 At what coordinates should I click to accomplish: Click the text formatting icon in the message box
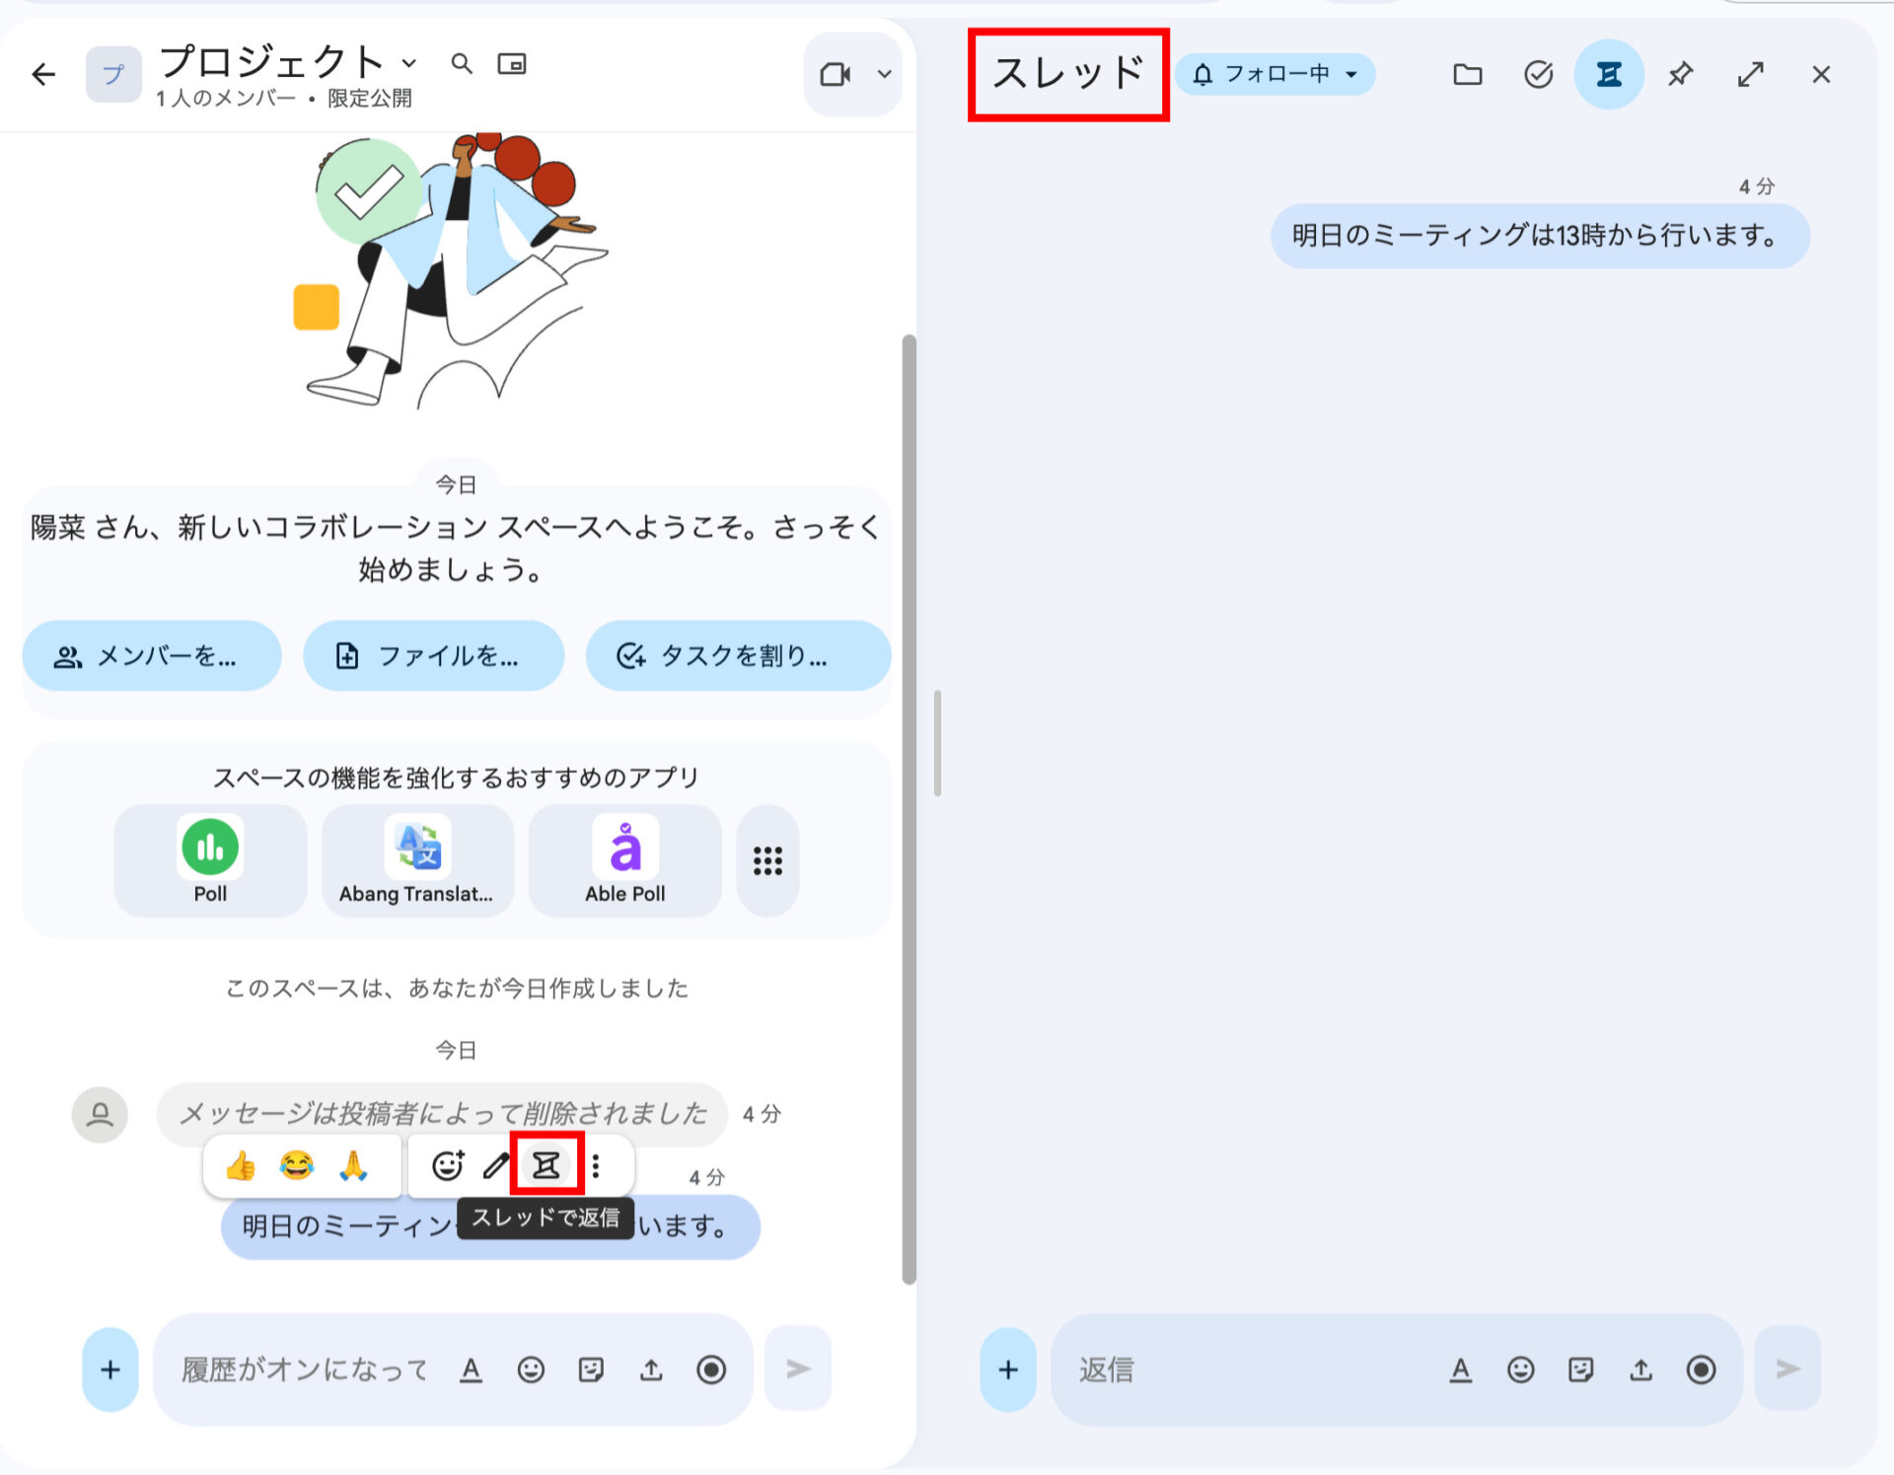point(472,1369)
